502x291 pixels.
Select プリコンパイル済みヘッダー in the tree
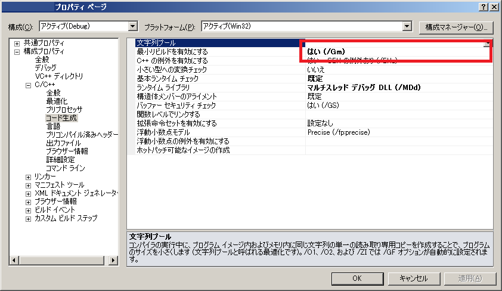(82, 134)
